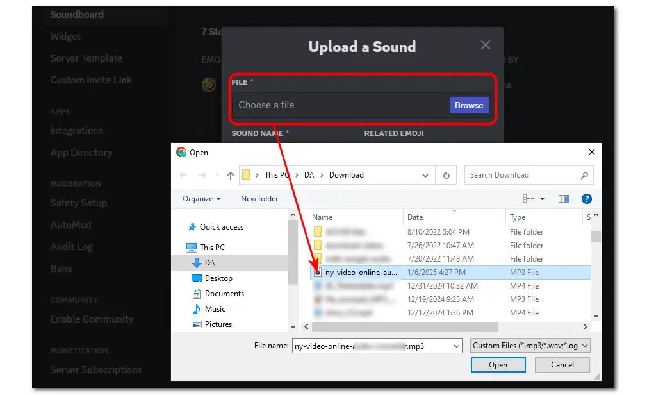Open Soundboard settings in Discord sidebar
Viewport: 647px width, 395px height.
[x=77, y=15]
